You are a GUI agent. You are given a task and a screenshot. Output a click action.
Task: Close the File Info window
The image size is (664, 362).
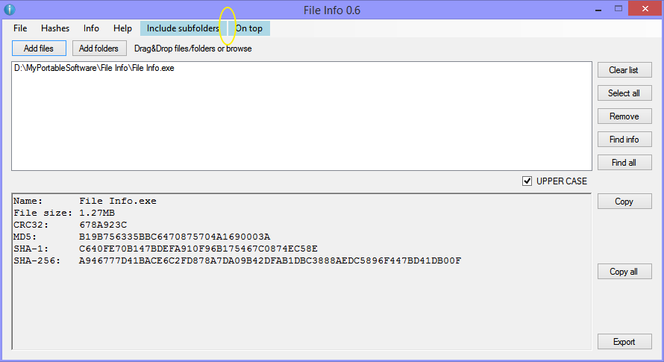tap(645, 9)
